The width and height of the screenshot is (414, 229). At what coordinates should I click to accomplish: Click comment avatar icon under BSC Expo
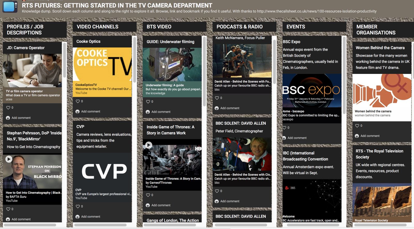(x=284, y=138)
